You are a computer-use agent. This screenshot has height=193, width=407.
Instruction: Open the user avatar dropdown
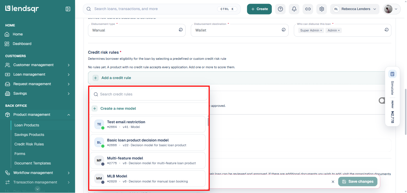pos(391,9)
